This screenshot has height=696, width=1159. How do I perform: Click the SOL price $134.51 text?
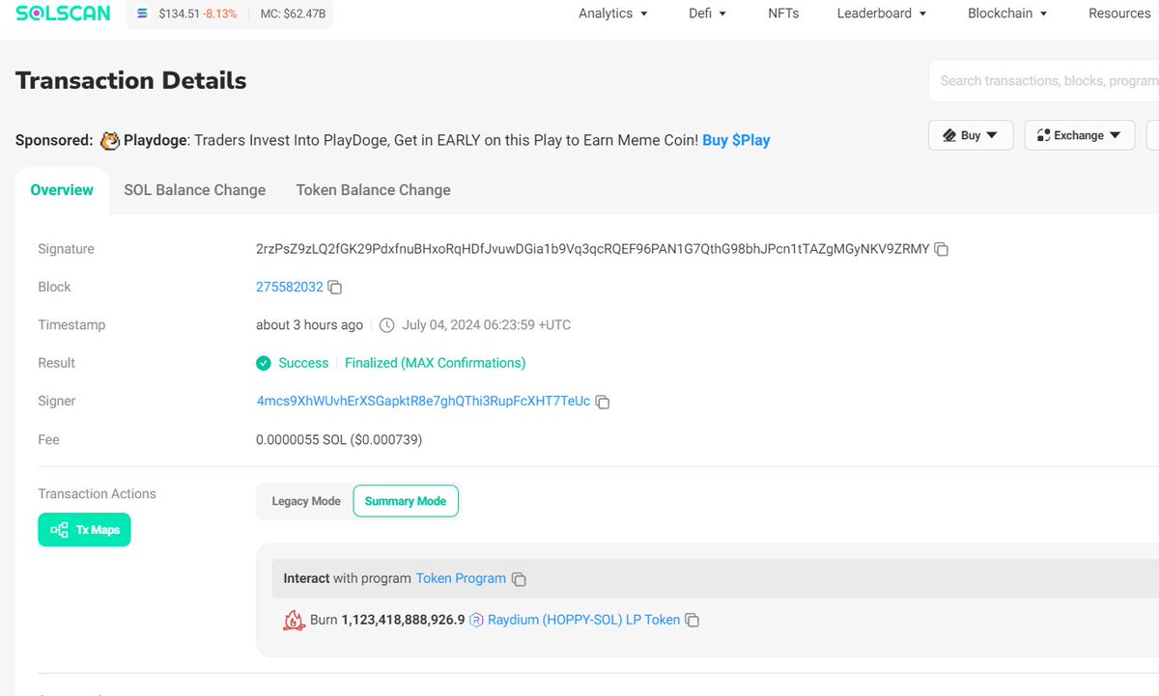(179, 14)
